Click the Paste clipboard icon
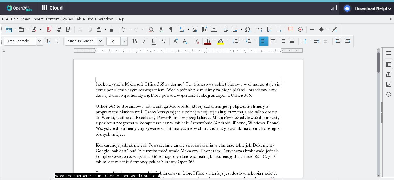 [99, 29]
